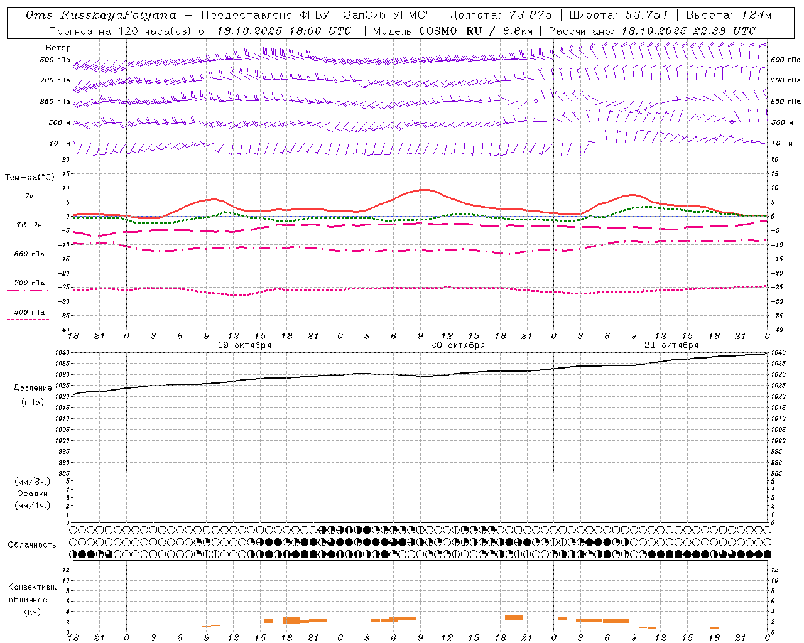Select the forecast start time 18.10.2025 18:00 UTC
The image size is (804, 643).
284,31
